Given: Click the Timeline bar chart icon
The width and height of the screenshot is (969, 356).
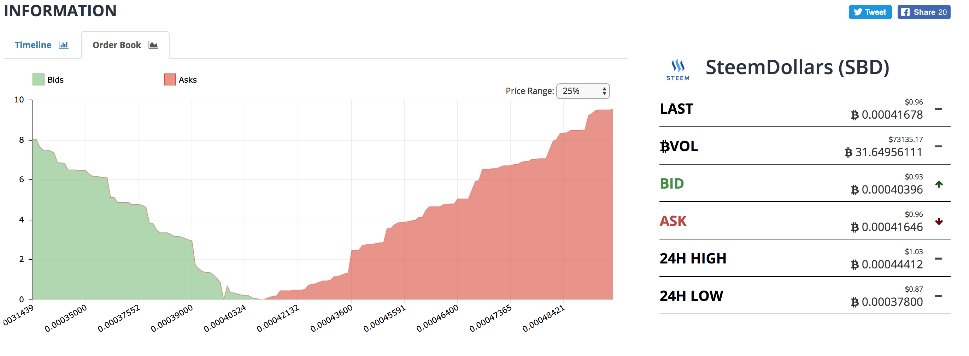Looking at the screenshot, I should (x=64, y=45).
